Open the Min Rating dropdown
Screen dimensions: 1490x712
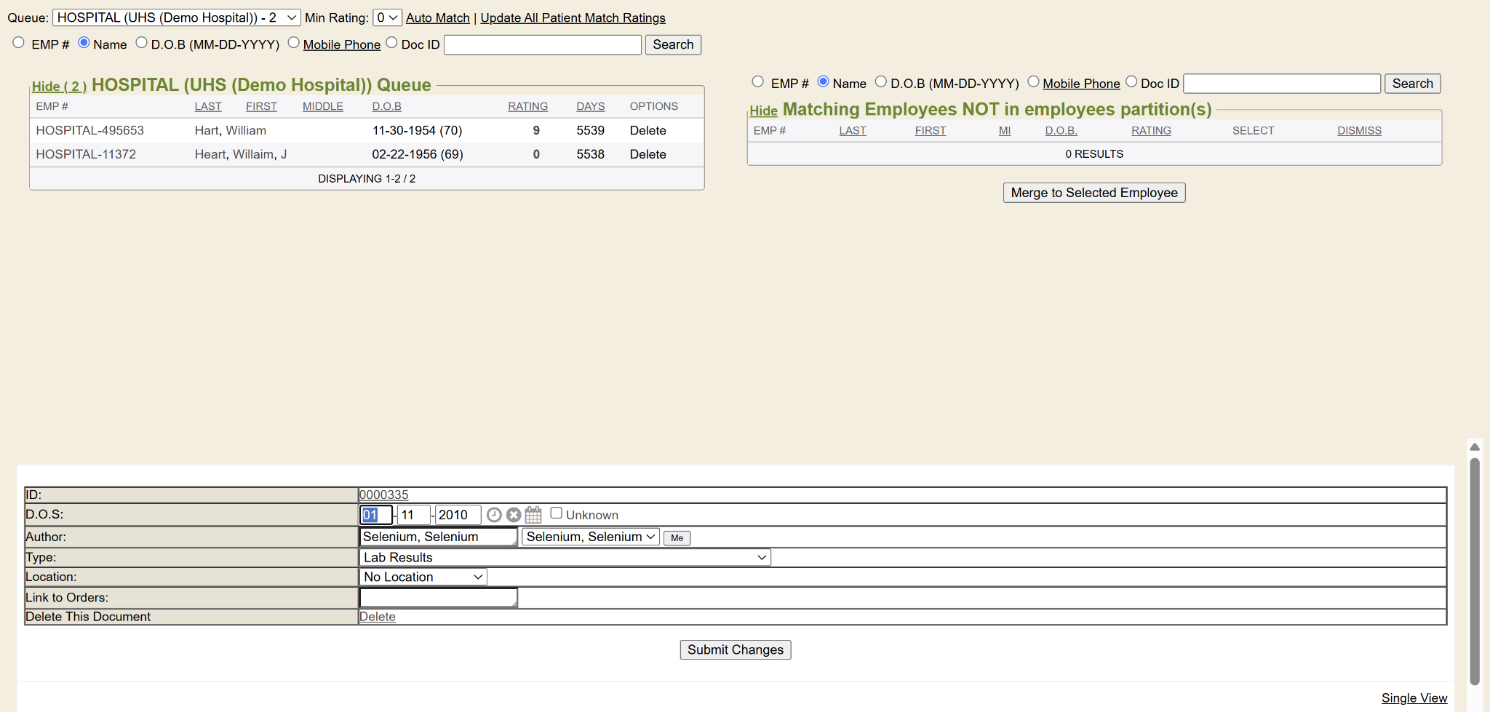(x=387, y=17)
